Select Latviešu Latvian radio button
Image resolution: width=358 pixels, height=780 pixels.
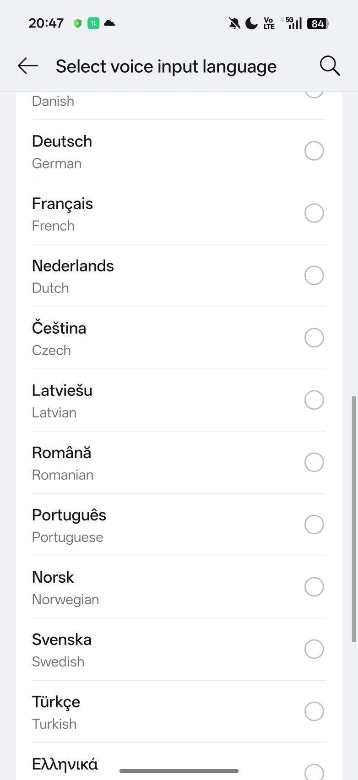point(314,400)
